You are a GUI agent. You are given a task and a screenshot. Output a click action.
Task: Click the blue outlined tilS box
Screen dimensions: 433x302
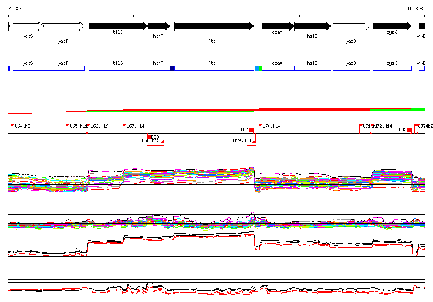pos(118,68)
